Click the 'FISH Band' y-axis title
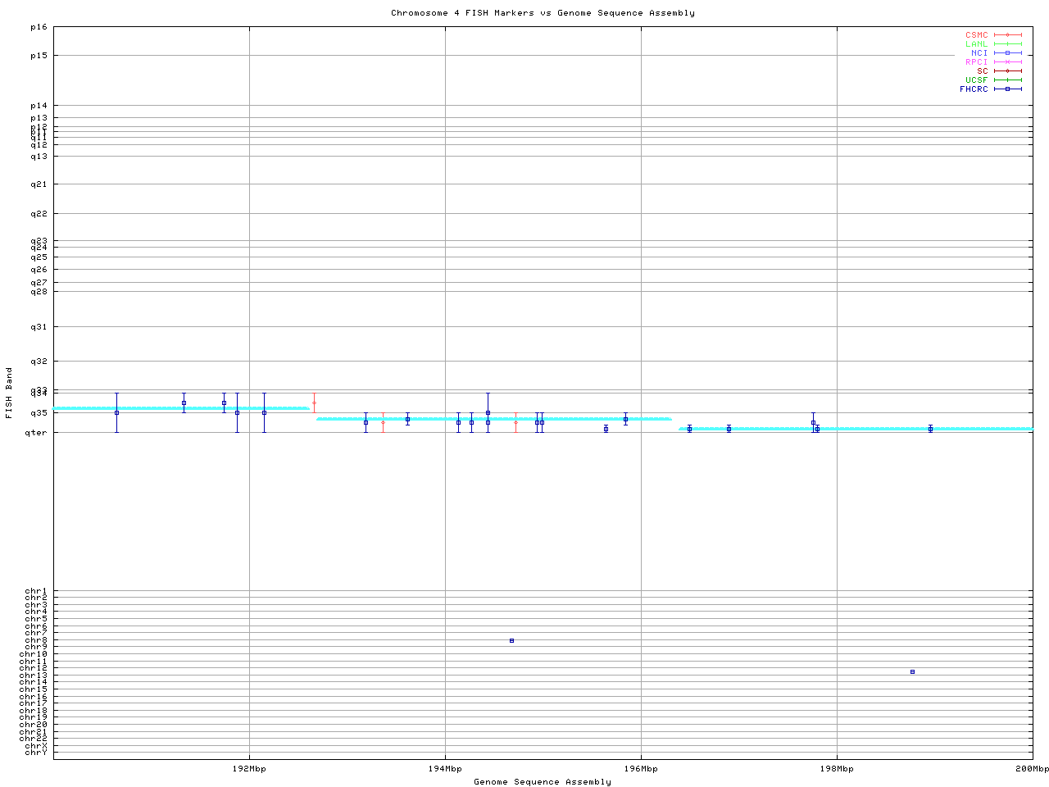 [9, 393]
